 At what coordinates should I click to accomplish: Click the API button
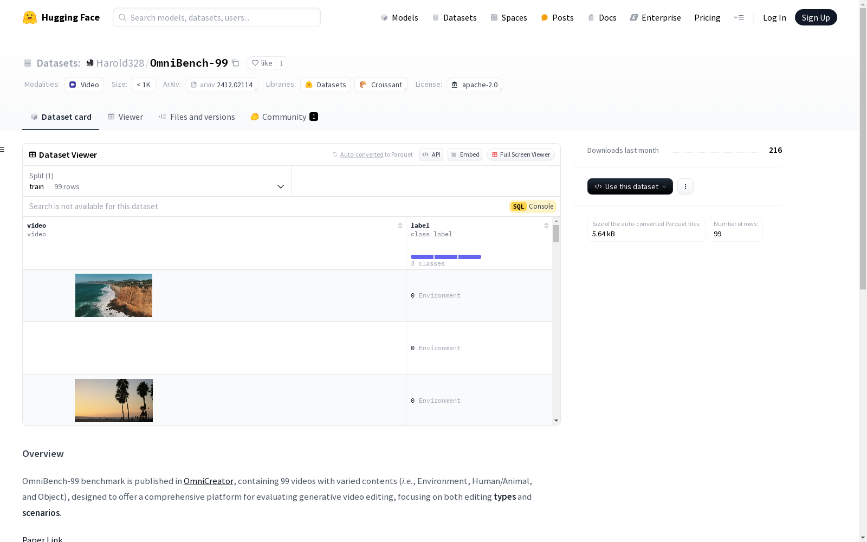(431, 154)
